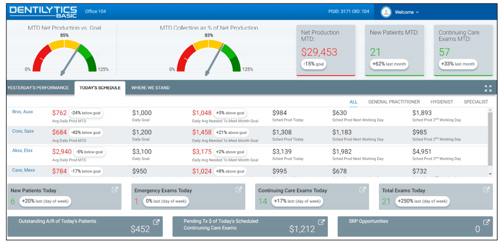502x245 pixels.
Task: Click scrollbar down arrow in provider list
Action: (x=490, y=174)
